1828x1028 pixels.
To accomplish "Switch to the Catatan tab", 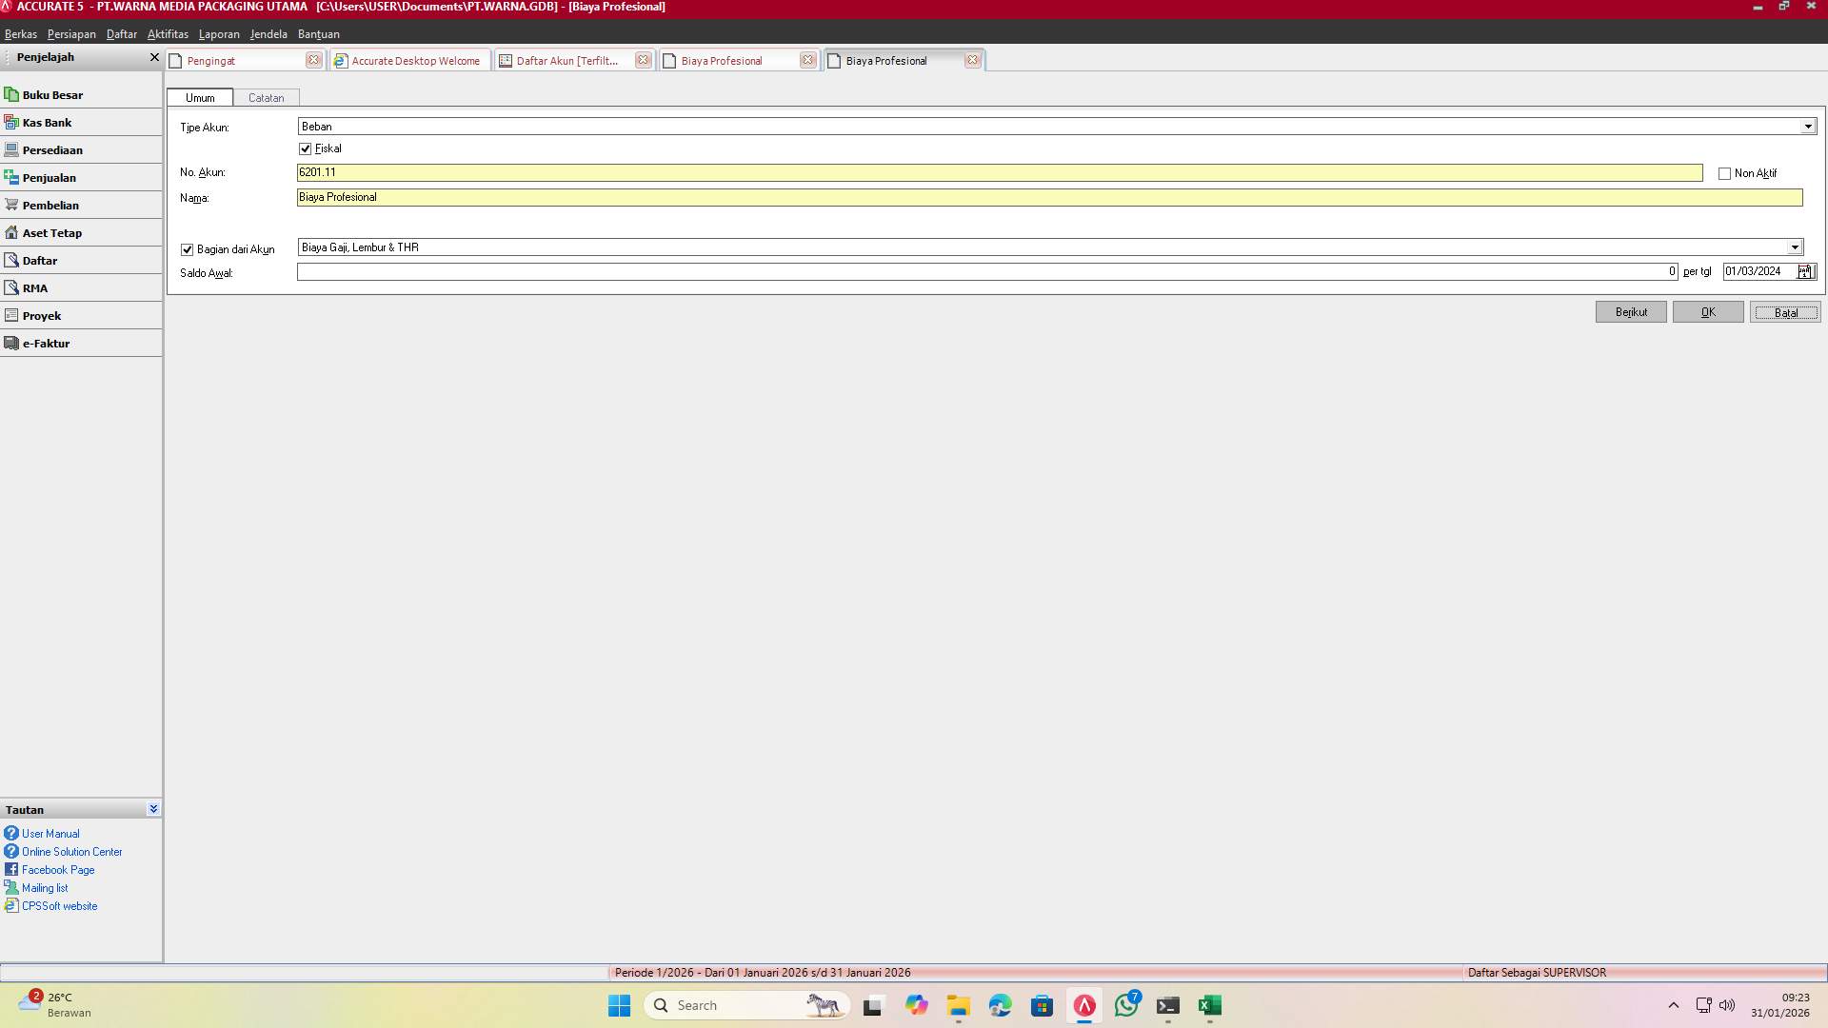I will pos(267,97).
